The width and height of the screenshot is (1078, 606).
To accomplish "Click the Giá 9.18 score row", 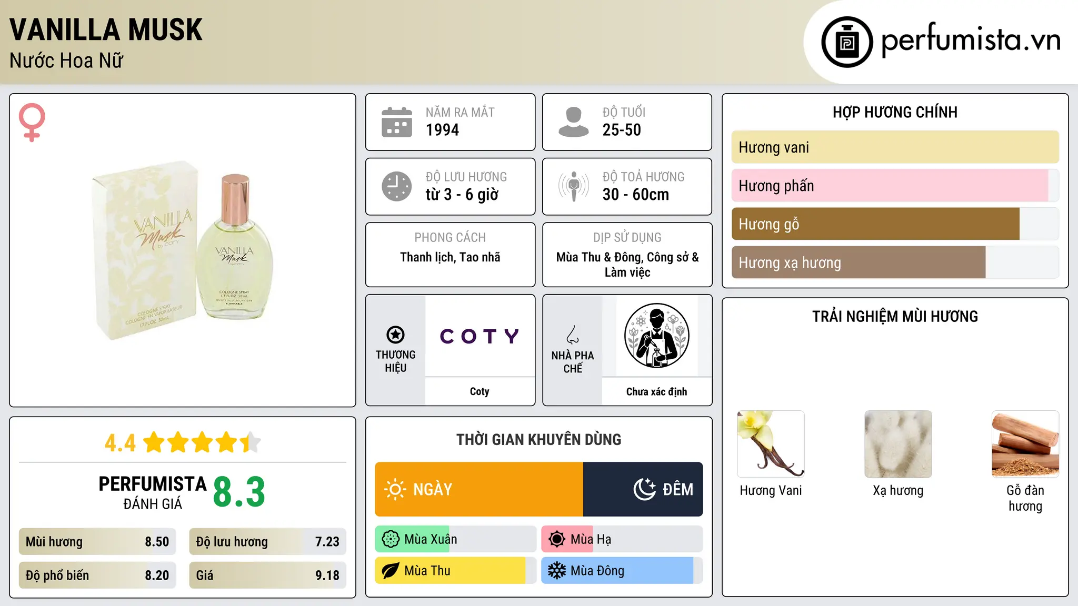I will (x=267, y=575).
